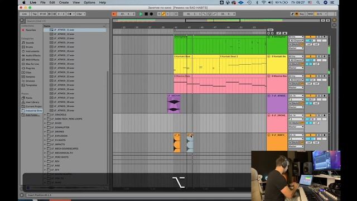Expand the LF_DRONES folder
This screenshot has height=201, width=357.
click(45, 132)
